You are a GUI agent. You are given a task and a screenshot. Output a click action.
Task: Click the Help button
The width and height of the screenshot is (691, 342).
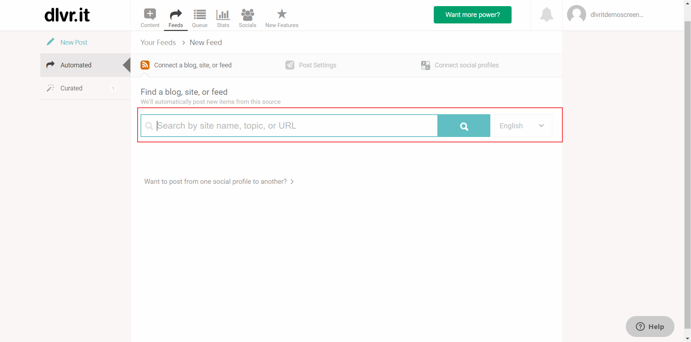pos(650,327)
